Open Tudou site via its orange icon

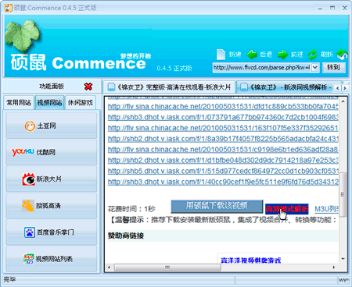click(x=30, y=126)
